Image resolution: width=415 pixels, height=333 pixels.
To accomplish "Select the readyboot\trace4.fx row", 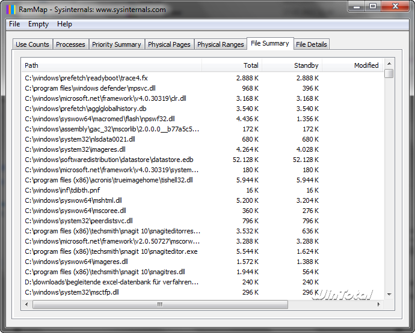I will pyautogui.click(x=202, y=78).
